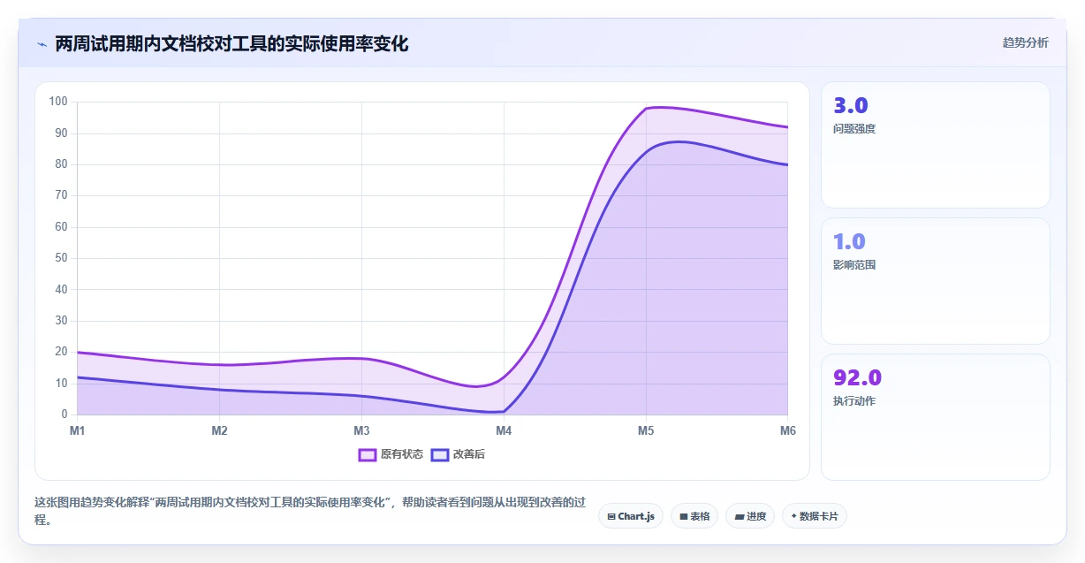Click the 进度 tag chip
The image size is (1085, 563).
tap(749, 516)
